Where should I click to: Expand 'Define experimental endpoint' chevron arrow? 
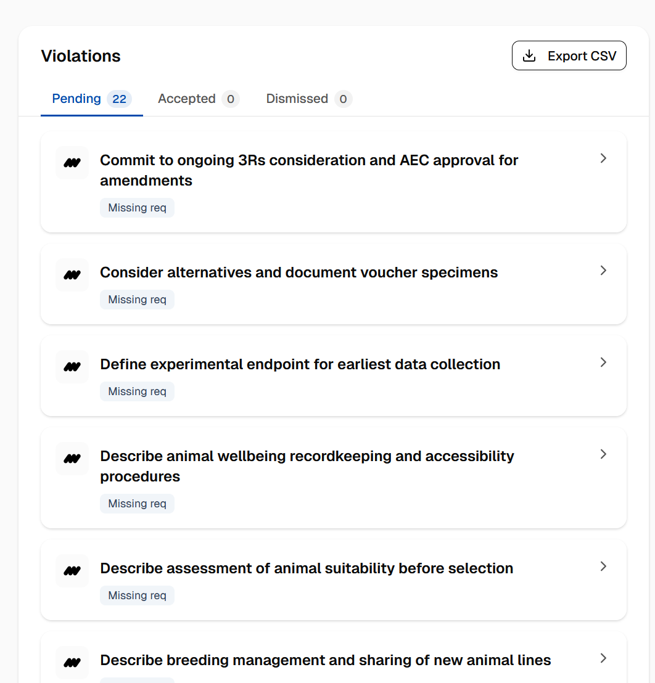tap(603, 362)
